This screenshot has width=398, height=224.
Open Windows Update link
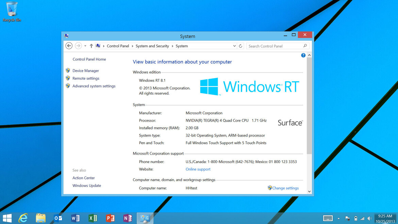point(86,186)
